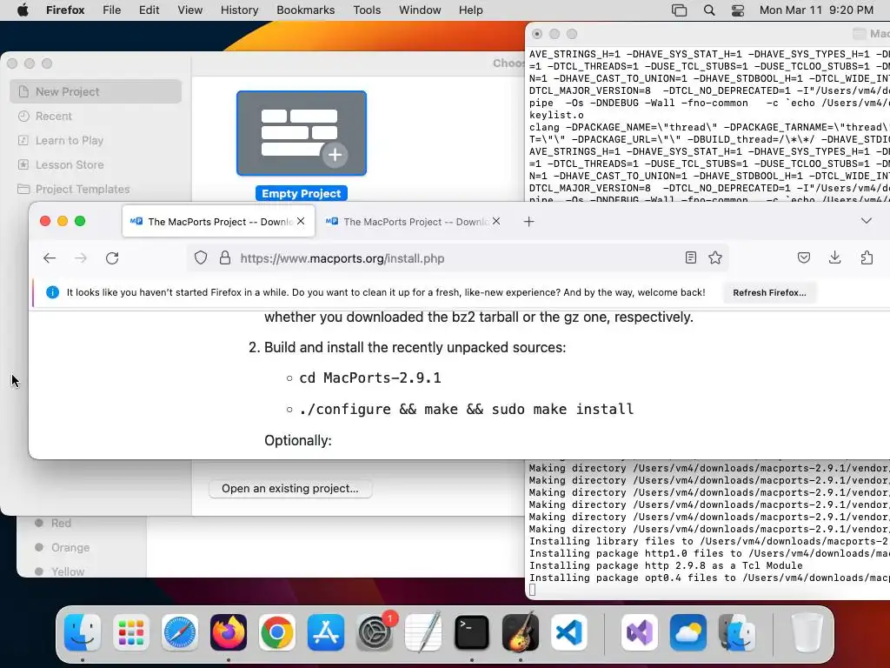Open TextEdit from the Dock
Viewport: 890px width, 668px height.
tap(423, 632)
